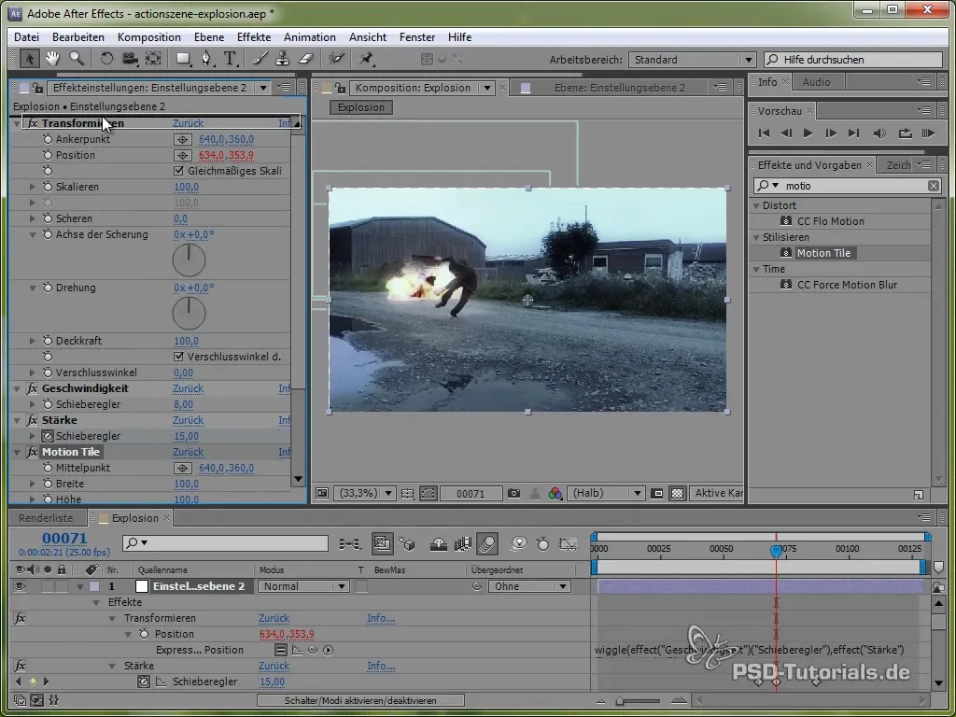The image size is (956, 717).
Task: Select the Zoom magnifier tool
Action: (77, 59)
